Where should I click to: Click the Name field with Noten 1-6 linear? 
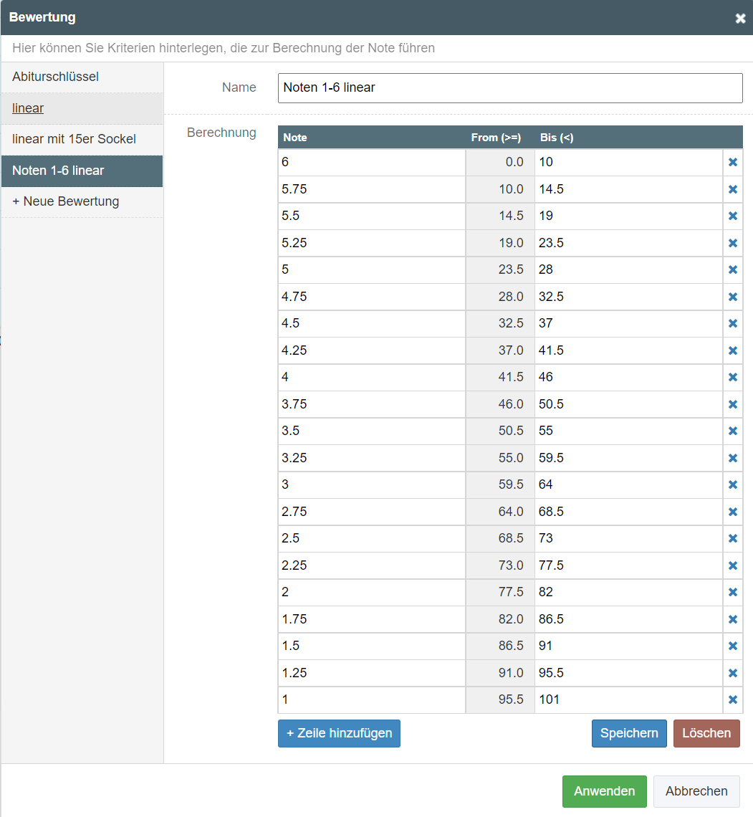tap(510, 88)
